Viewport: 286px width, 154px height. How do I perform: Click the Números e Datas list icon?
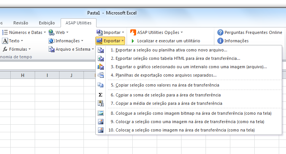pyautogui.click(x=5, y=32)
